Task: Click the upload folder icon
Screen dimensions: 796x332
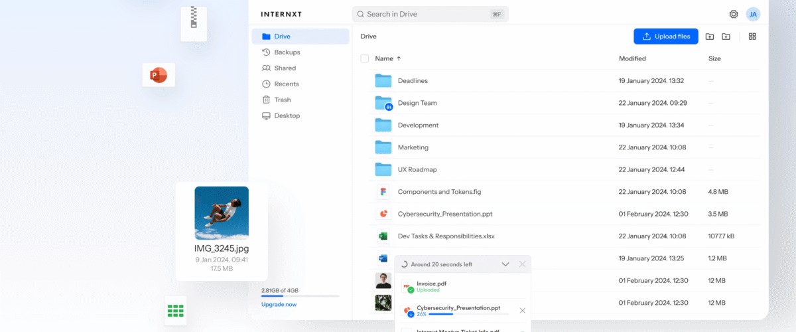Action: coord(710,37)
